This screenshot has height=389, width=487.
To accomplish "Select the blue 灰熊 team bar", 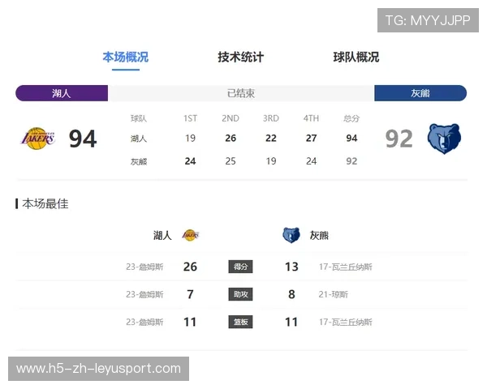I will pos(420,93).
